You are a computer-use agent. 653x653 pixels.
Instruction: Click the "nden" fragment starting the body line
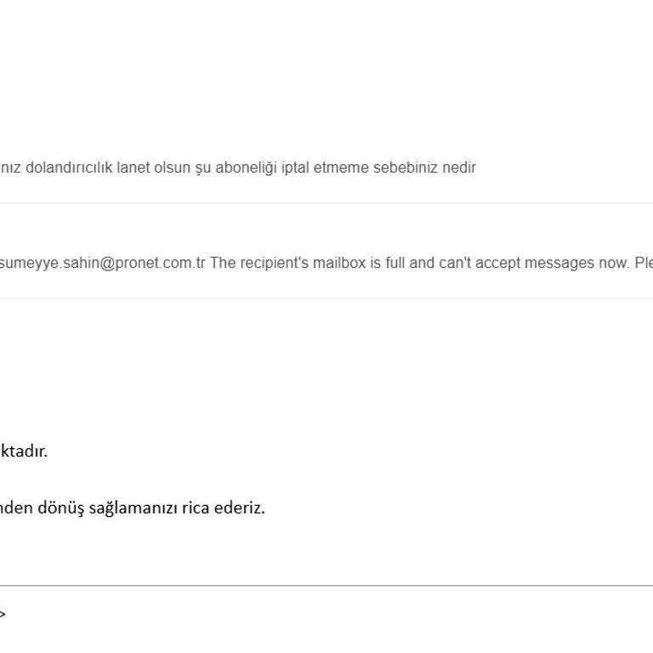[x=15, y=508]
